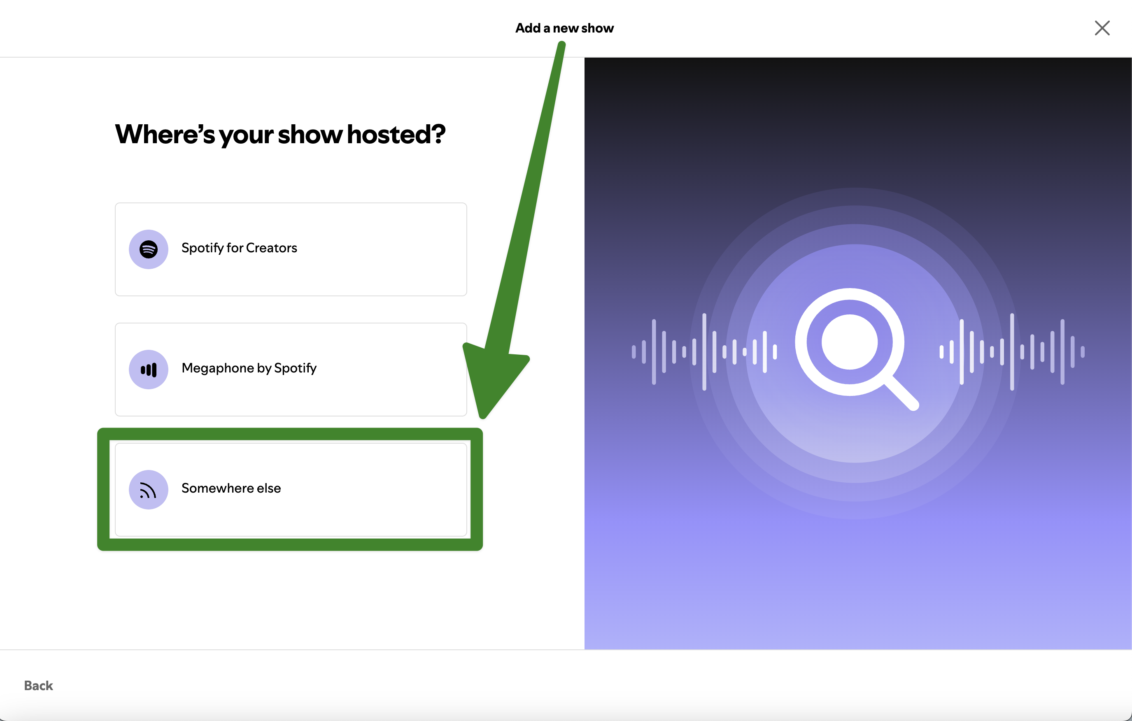This screenshot has width=1132, height=721.
Task: Click the Spotify logo icon
Action: click(149, 249)
